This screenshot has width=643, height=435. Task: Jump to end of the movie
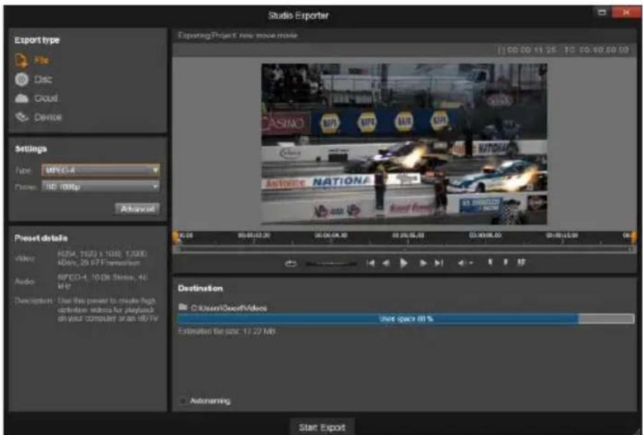[439, 263]
